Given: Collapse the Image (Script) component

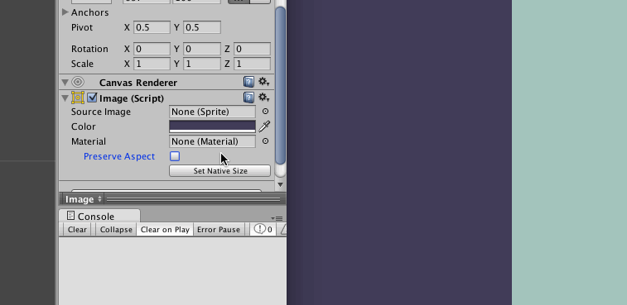Looking at the screenshot, I should click(65, 98).
